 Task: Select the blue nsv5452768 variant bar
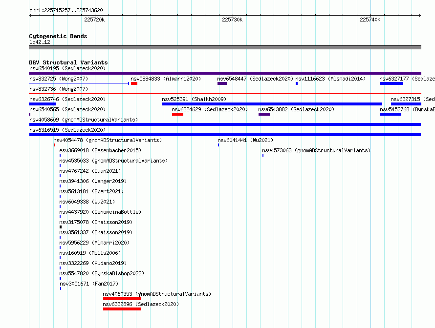click(391, 114)
